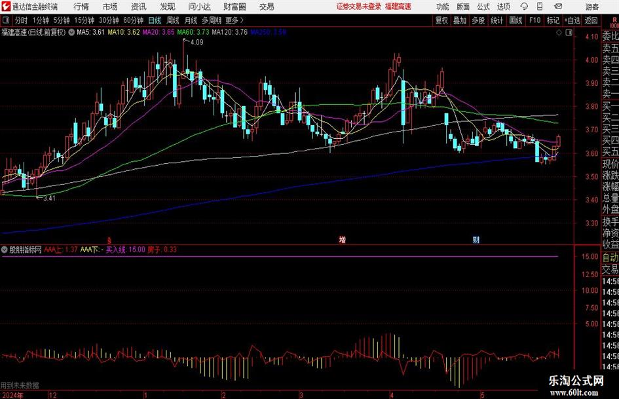This screenshot has height=399, width=619.
Task: Click the MA120: 3.76 indicator label
Action: click(230, 32)
